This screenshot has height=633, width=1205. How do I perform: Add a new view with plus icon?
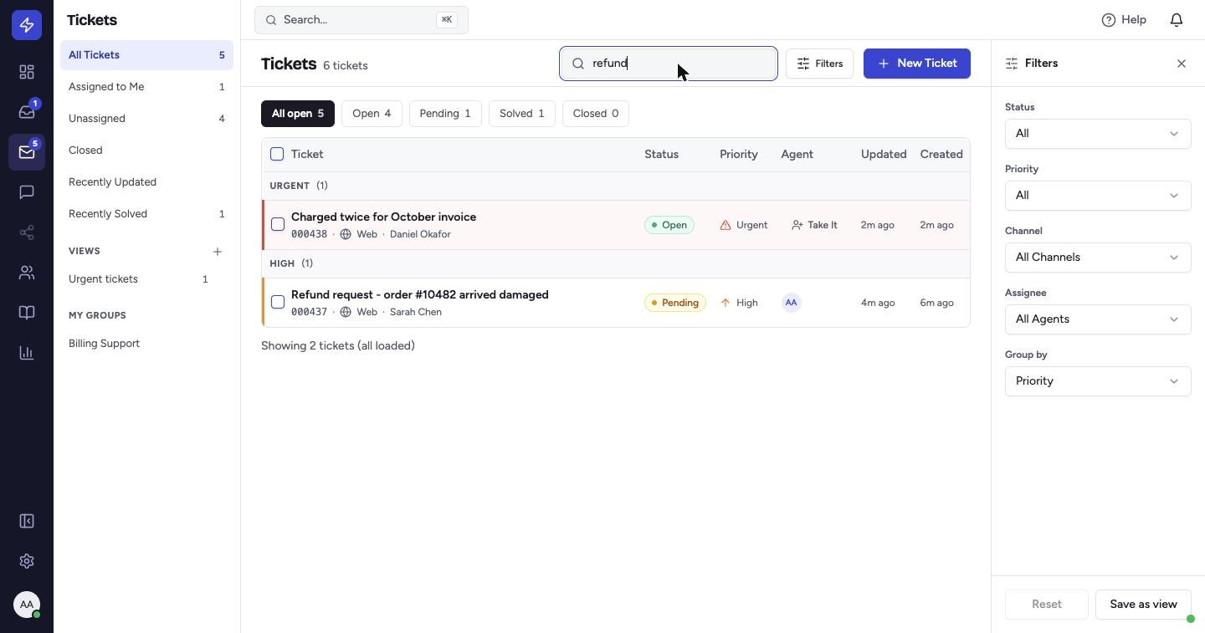218,252
